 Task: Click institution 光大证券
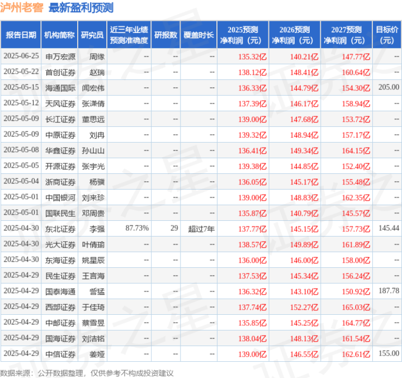[60, 244]
